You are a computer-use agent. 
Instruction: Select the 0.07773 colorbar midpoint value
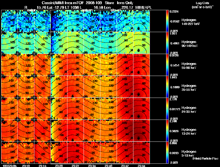[x=175, y=109]
